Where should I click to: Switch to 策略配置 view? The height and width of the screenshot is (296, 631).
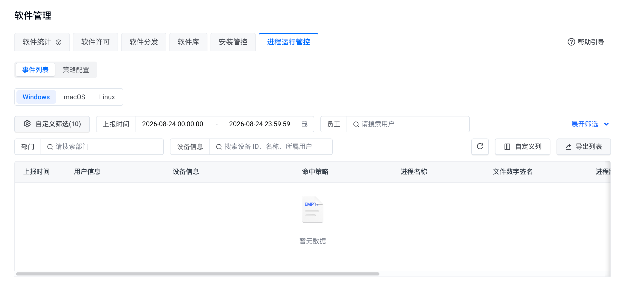(x=76, y=70)
